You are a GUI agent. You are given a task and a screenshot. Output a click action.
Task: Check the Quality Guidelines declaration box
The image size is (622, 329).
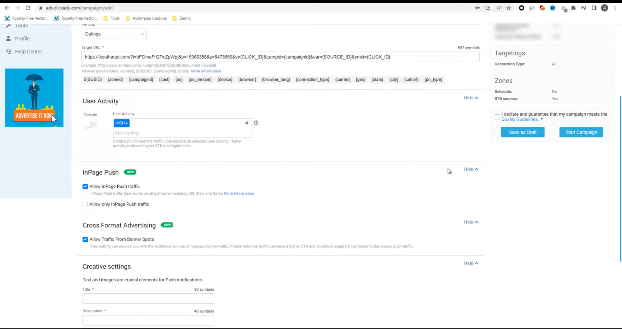coord(497,117)
